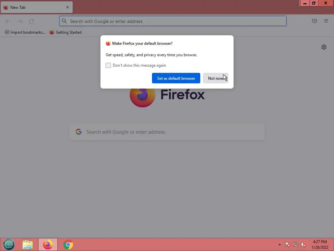Click the Import bookmarks toolbar item
This screenshot has height=251, width=334.
point(25,32)
